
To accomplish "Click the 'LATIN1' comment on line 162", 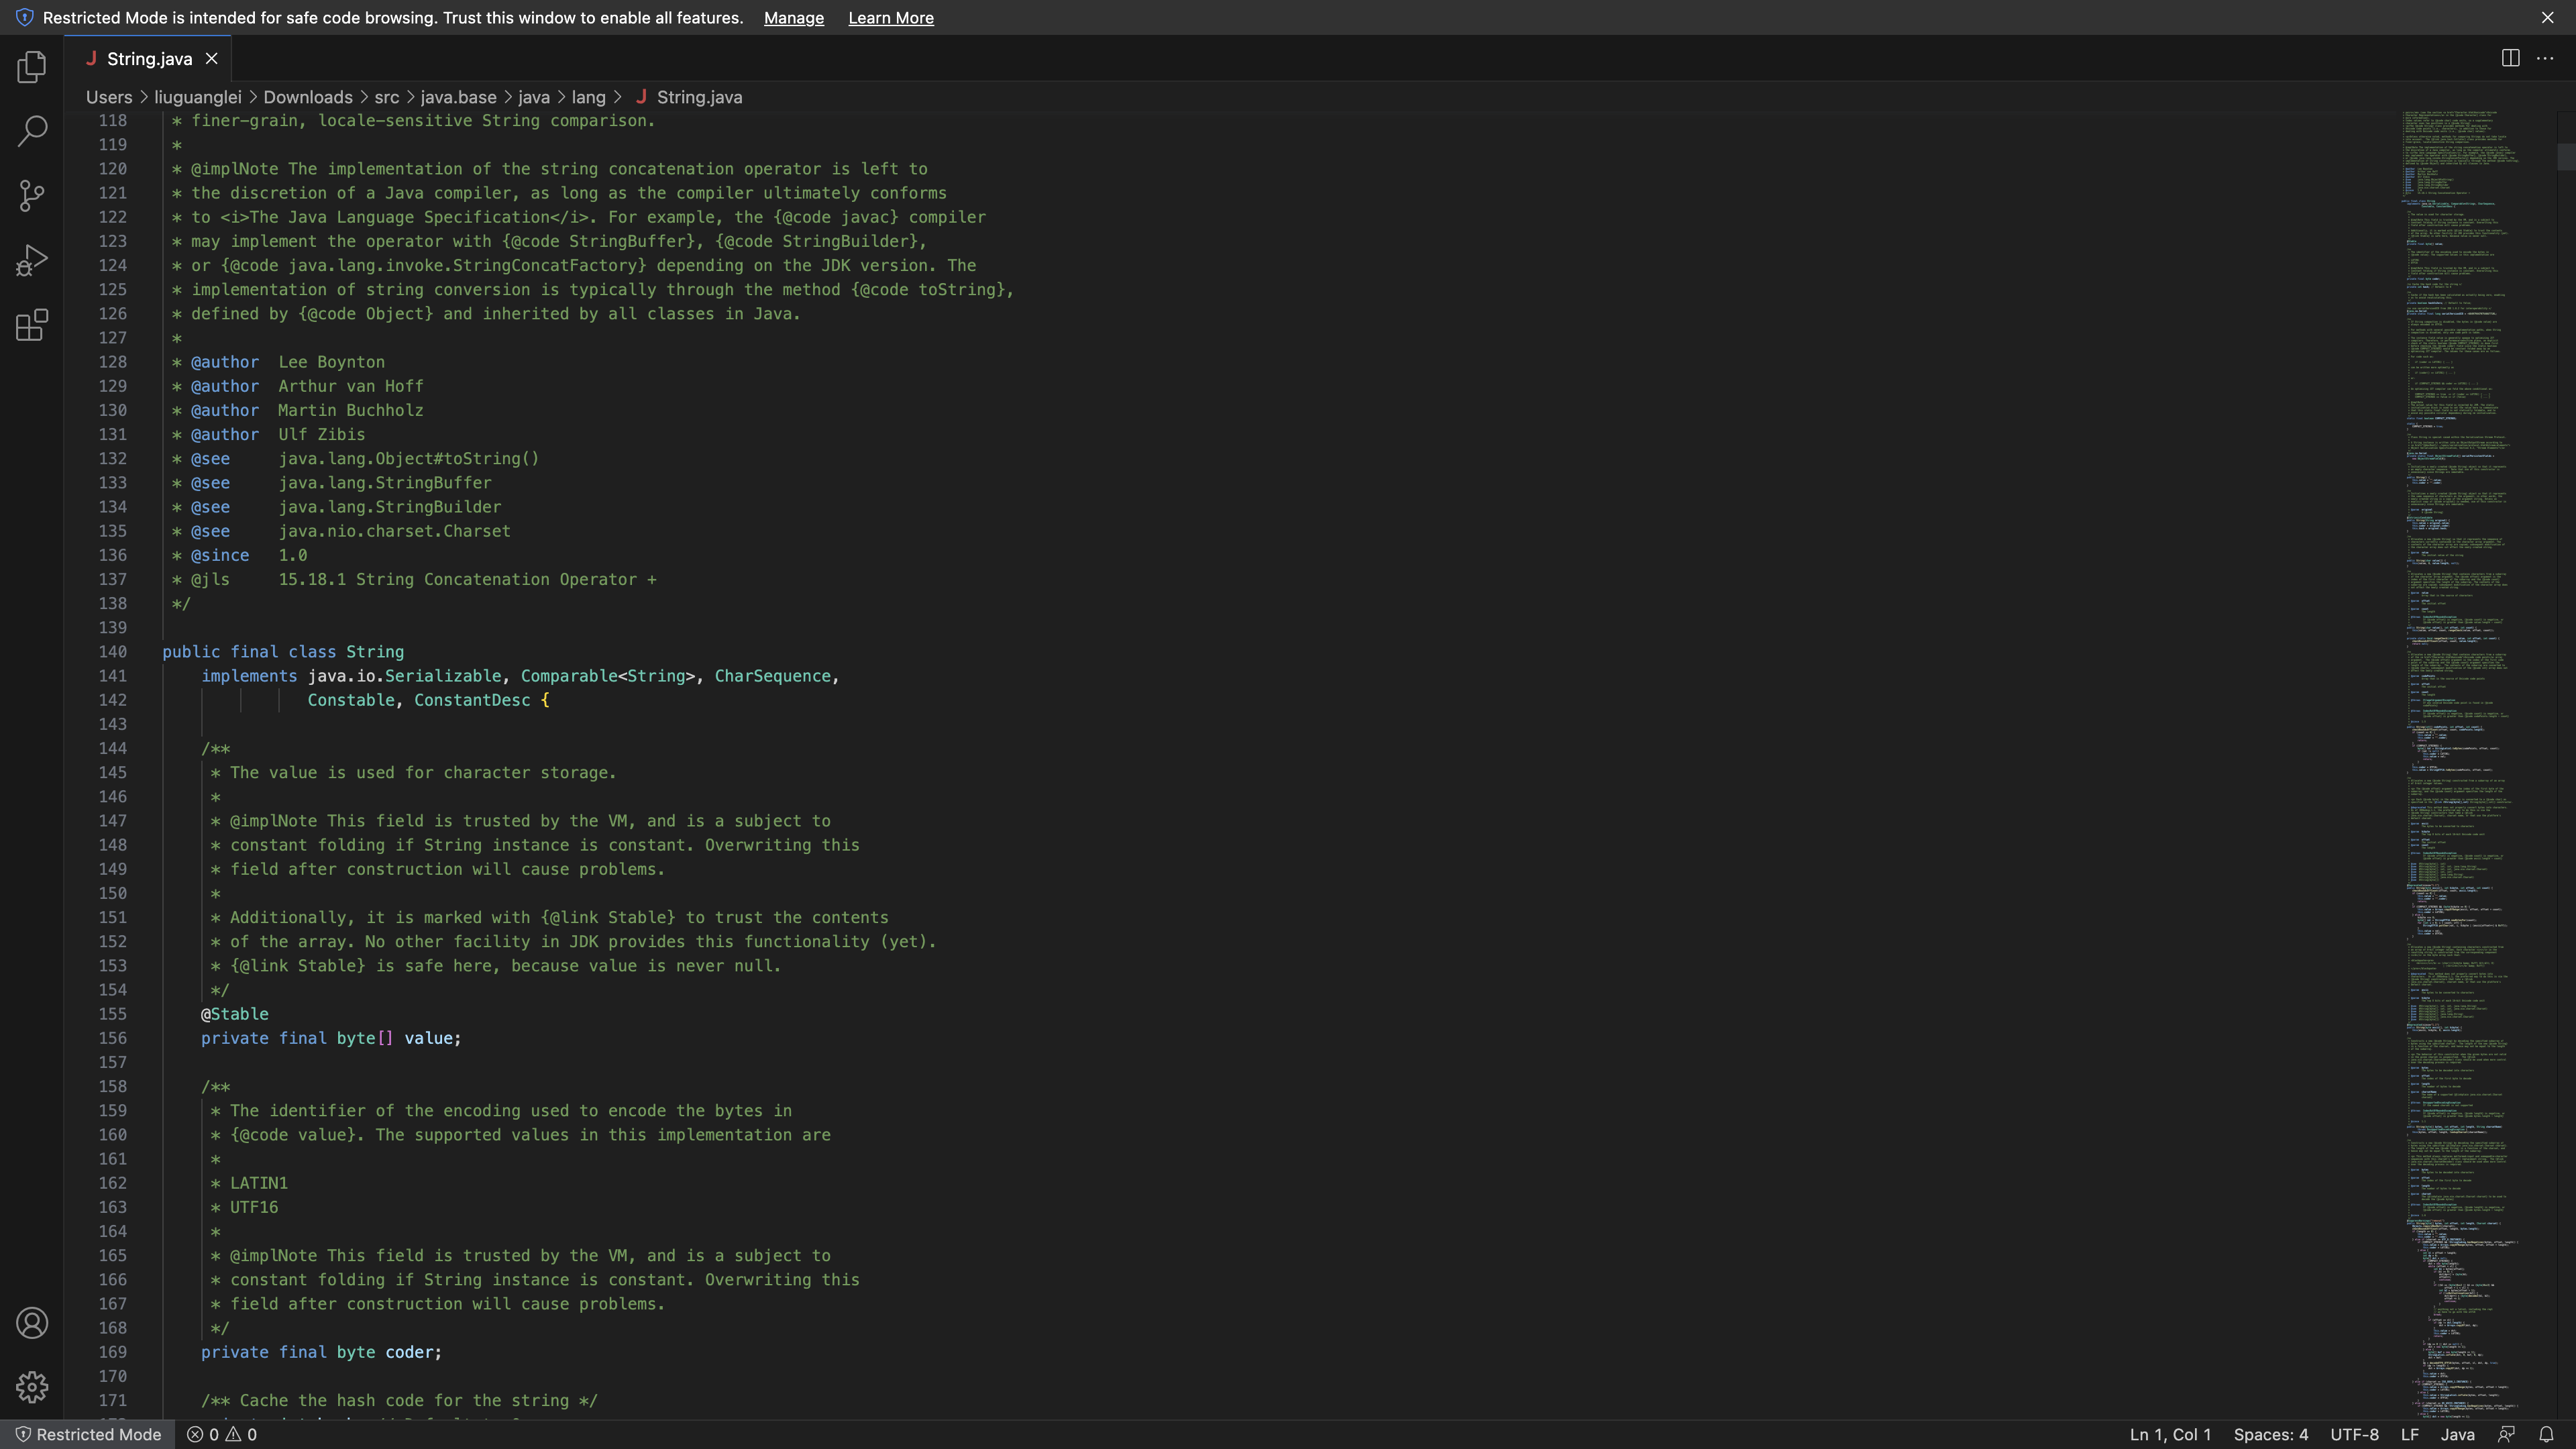I will [259, 1183].
